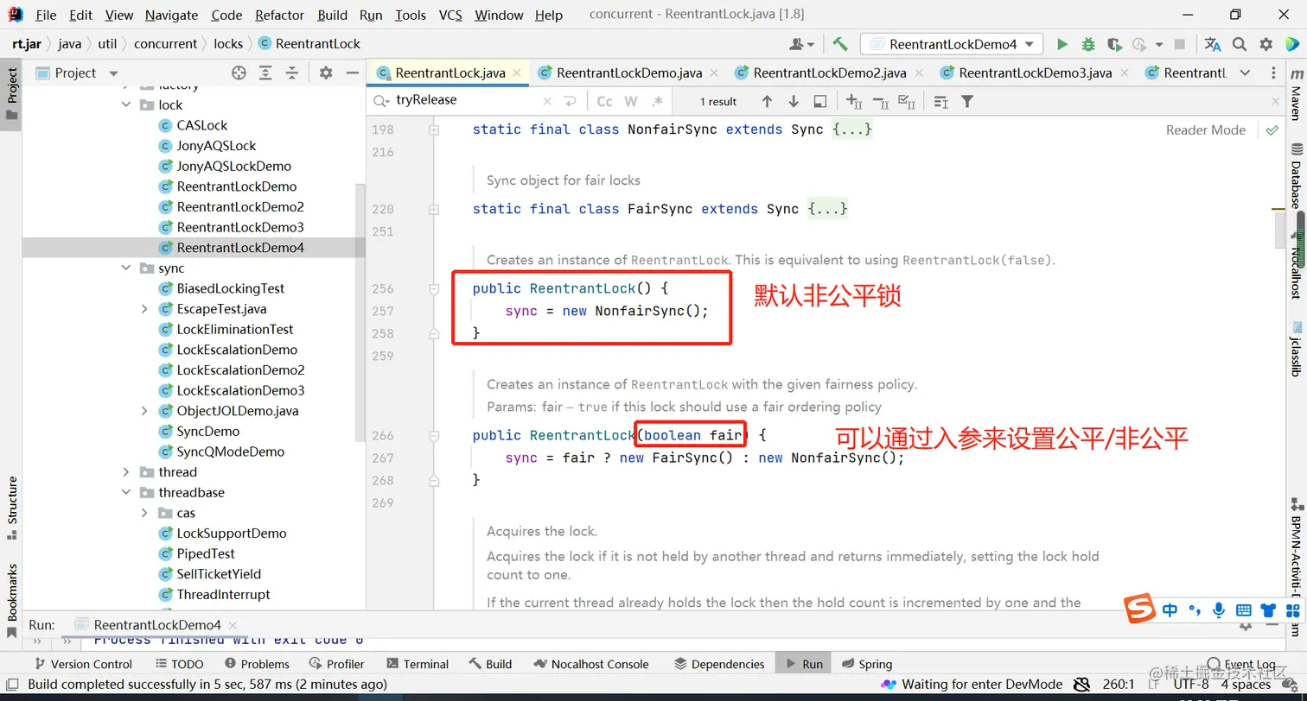The width and height of the screenshot is (1307, 701).
Task: Click locks breadcrumb in navigation bar
Action: click(x=228, y=44)
